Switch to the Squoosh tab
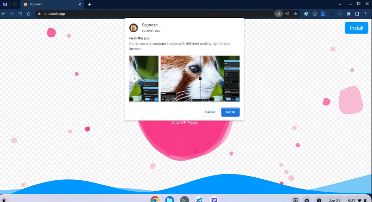Image resolution: width=372 pixels, height=202 pixels. (52, 4)
